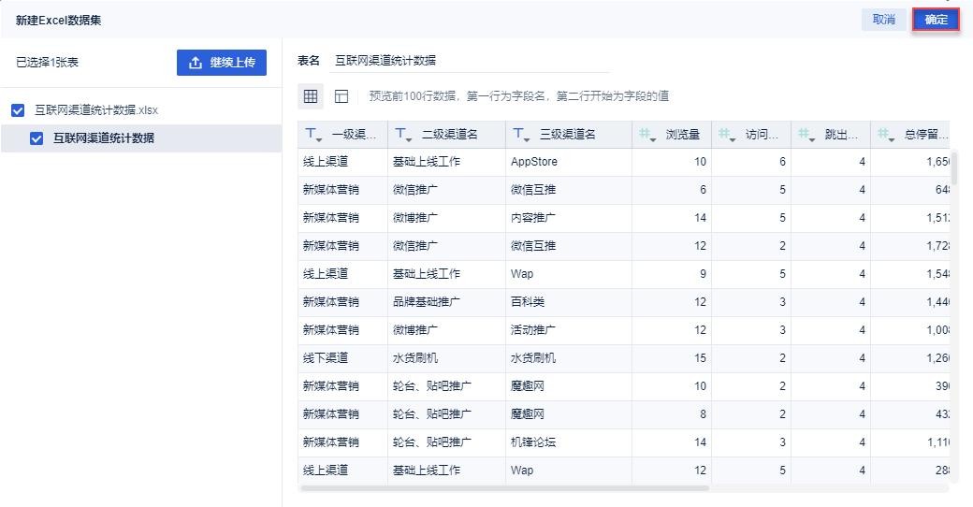The image size is (973, 507).
Task: Select the AppStore cell in first row
Action: pyautogui.click(x=534, y=162)
